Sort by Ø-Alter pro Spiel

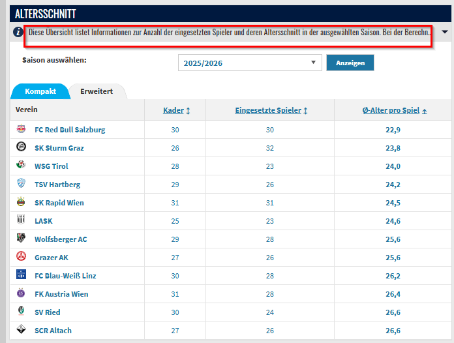point(395,111)
